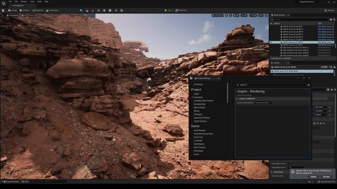This screenshot has height=189, width=337.
Task: Switch to Modeling mode icon
Action: (x=104, y=10)
